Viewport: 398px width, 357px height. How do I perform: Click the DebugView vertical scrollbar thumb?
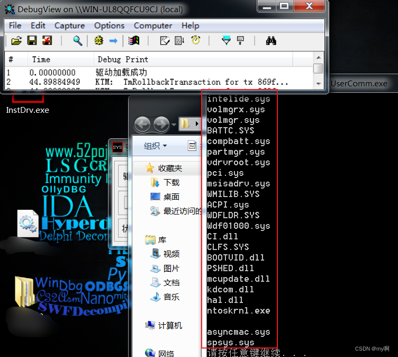(318, 68)
